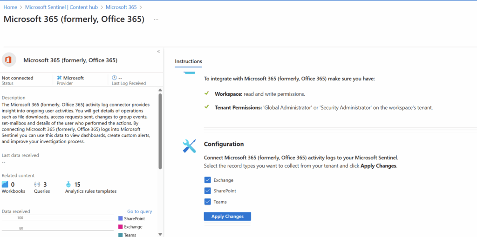Click the 3 Queries count
Viewport: 477px width, 237px height.
click(x=45, y=184)
